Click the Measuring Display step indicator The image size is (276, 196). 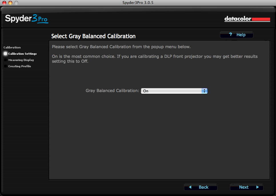[x=5, y=60]
